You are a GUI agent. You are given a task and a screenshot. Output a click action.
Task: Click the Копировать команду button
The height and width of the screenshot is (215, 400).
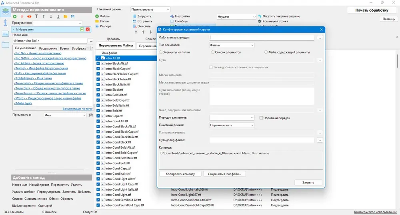180,174
